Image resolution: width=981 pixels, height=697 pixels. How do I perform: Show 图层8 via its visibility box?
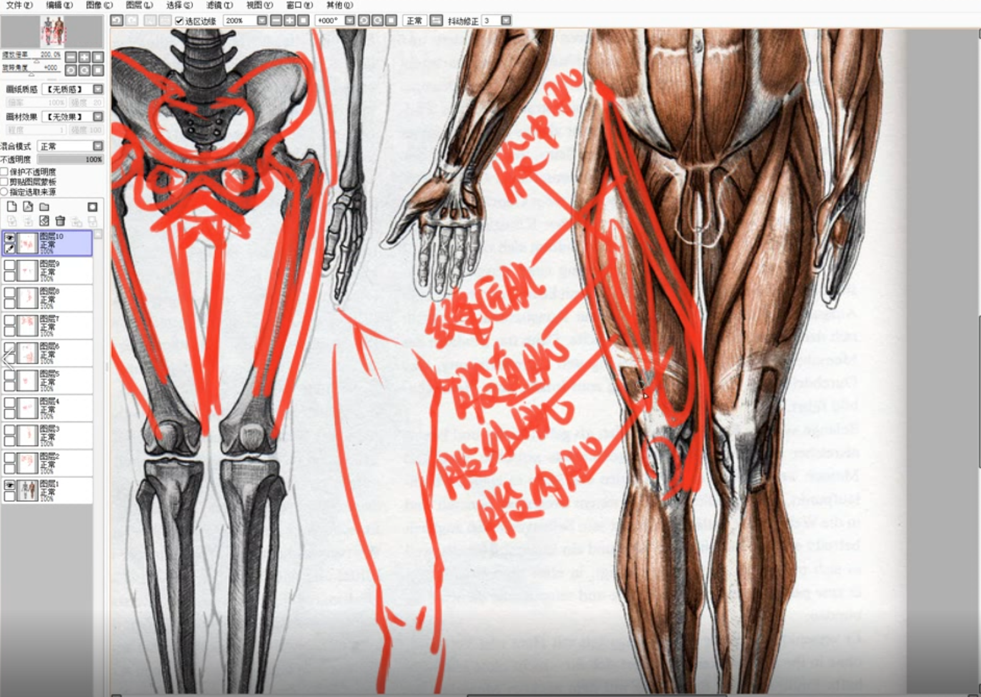(9, 293)
